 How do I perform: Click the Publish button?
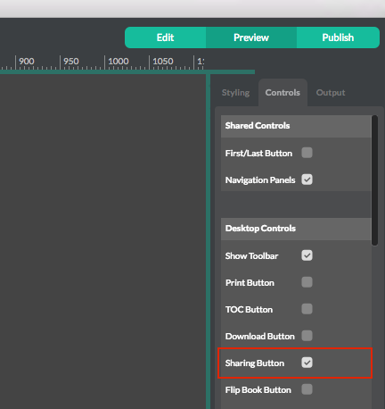pos(338,38)
